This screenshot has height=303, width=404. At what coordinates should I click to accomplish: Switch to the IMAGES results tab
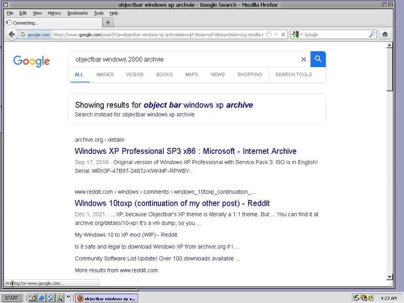pos(105,75)
